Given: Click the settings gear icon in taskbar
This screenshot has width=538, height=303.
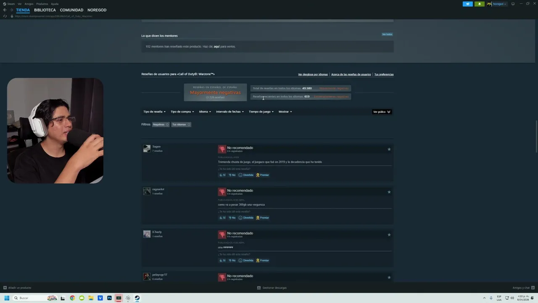Looking at the screenshot, I should point(128,298).
